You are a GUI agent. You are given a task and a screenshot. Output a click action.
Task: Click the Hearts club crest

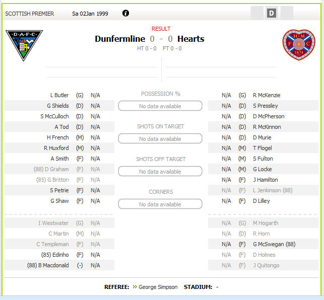click(299, 45)
